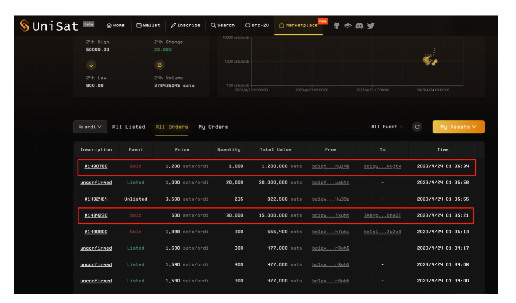This screenshot has width=516, height=303.
Task: Click the Unlisted event cell
Action: pyautogui.click(x=136, y=199)
